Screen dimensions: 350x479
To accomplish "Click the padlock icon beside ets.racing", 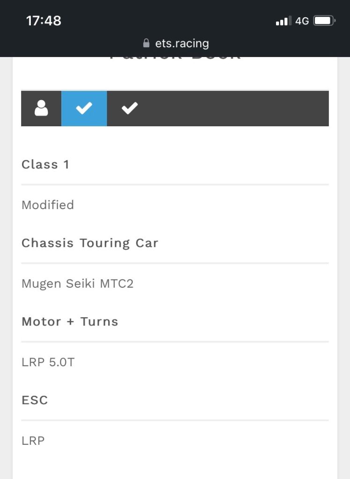I will point(145,44).
